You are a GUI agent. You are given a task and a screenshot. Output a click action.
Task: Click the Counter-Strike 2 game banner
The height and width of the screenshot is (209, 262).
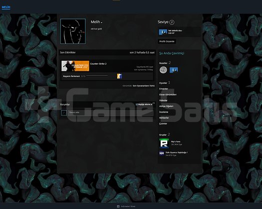pyautogui.click(x=75, y=66)
